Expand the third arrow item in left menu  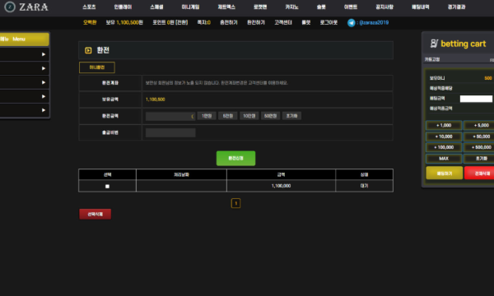[x=25, y=82]
